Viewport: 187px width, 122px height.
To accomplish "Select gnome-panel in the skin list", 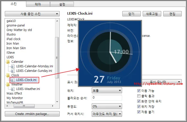I will 16,25.
